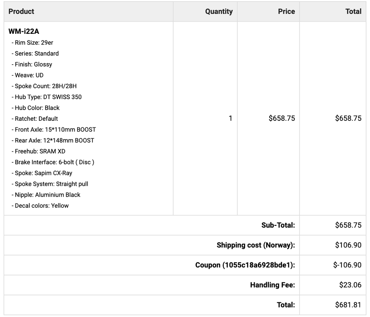Screen dimensions: 370x317
Task: Click the Sub-Total label
Action: click(x=278, y=225)
